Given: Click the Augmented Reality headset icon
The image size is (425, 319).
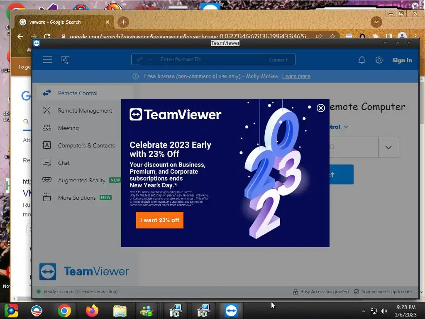Looking at the screenshot, I should point(47,180).
